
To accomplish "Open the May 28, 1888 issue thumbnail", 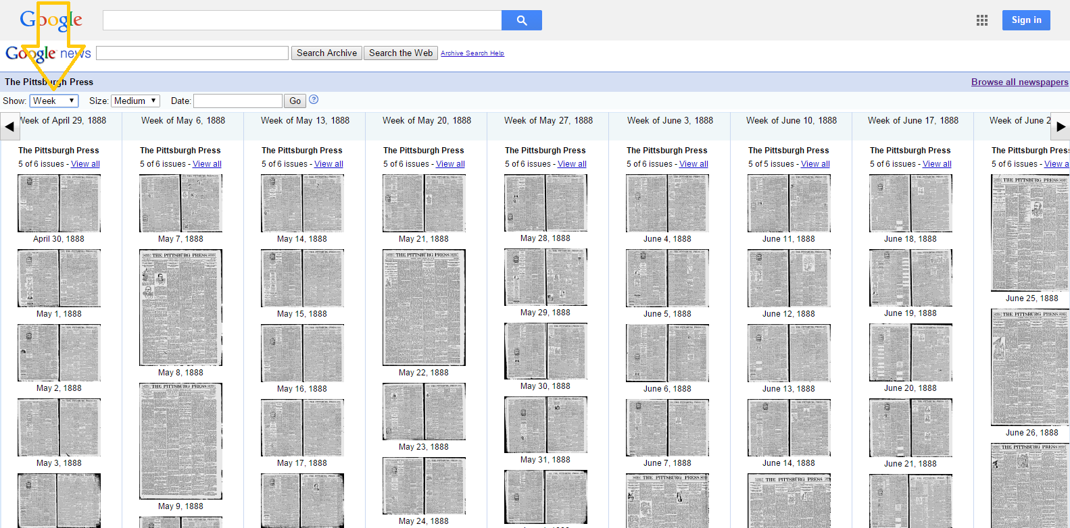I will [545, 203].
